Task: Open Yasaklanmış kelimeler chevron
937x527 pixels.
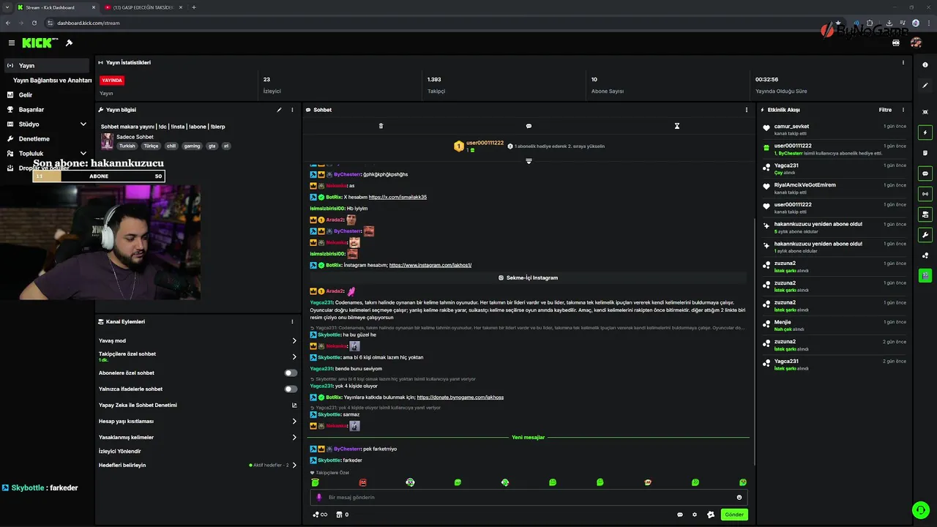Action: point(294,437)
